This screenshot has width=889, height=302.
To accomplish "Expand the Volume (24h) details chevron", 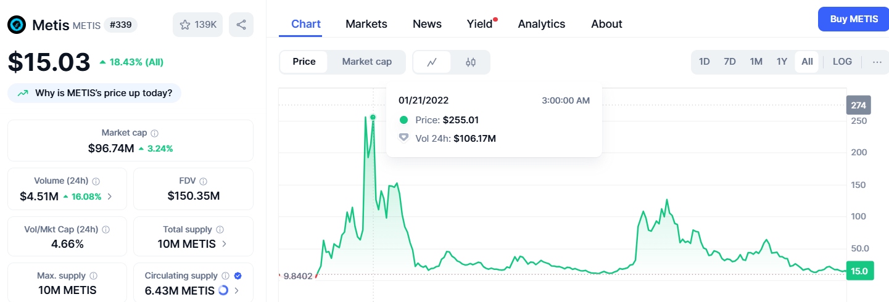I will point(110,197).
